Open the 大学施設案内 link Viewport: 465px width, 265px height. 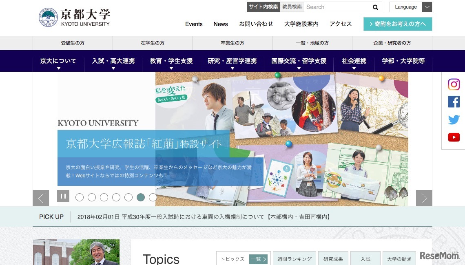(301, 24)
